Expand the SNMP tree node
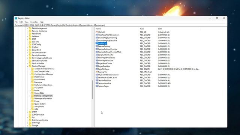 click(x=28, y=112)
